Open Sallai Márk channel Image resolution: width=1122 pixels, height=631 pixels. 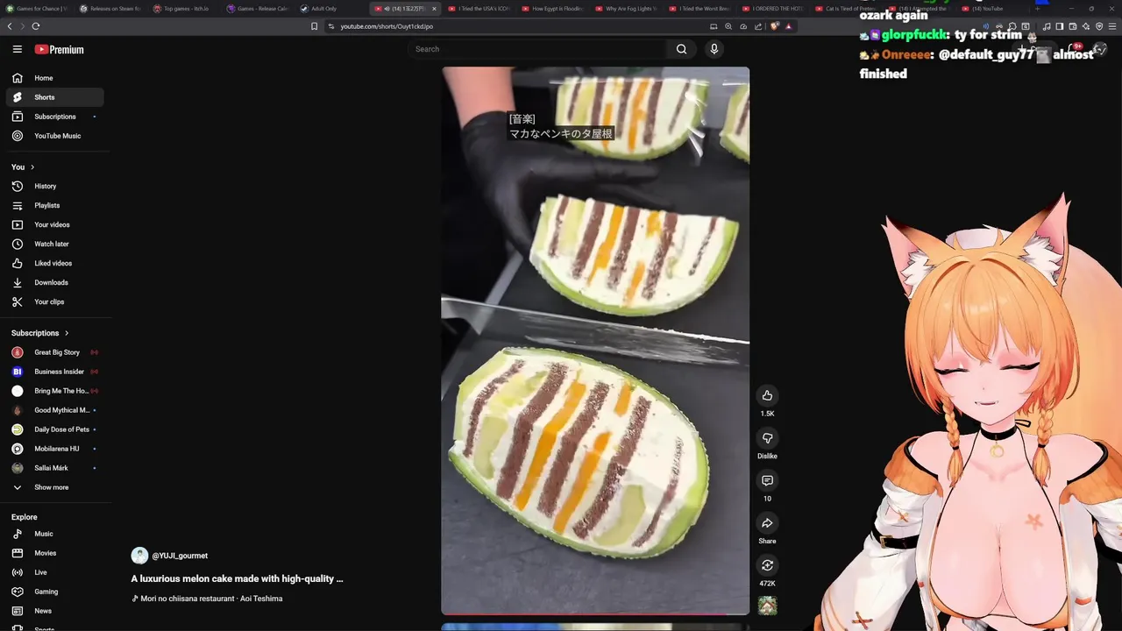click(54, 468)
